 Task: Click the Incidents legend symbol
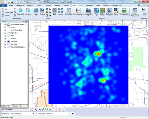[x=9, y=41]
